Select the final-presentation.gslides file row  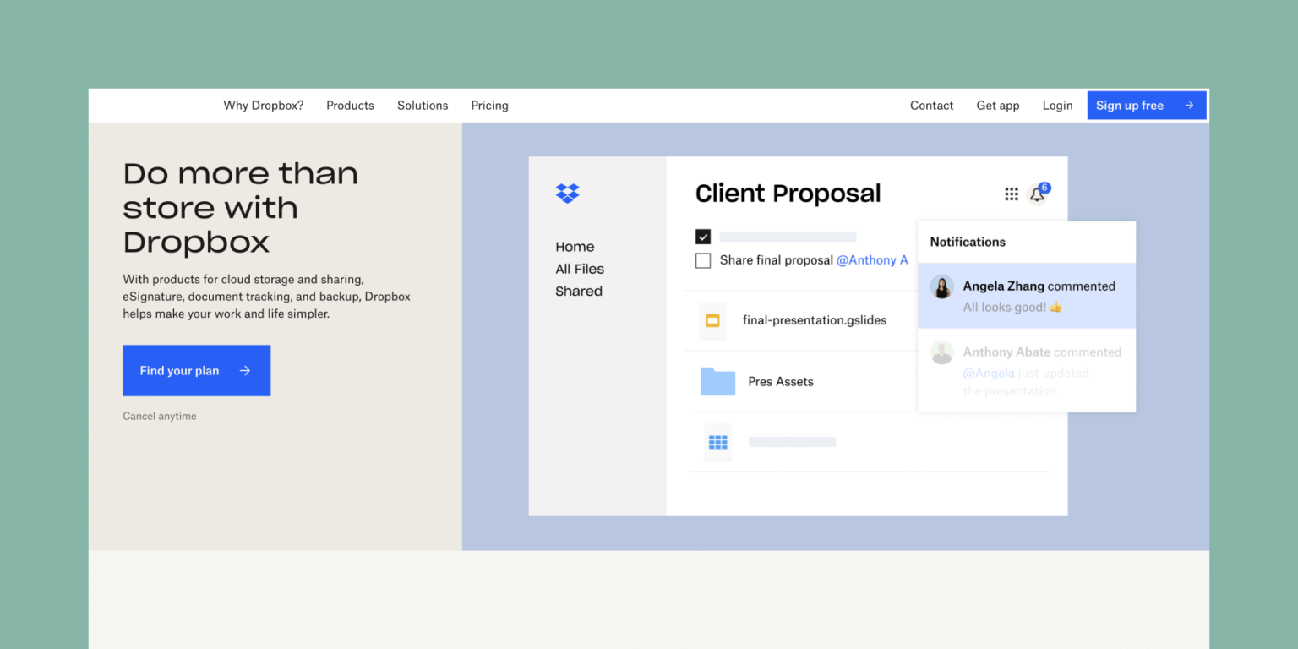click(814, 321)
